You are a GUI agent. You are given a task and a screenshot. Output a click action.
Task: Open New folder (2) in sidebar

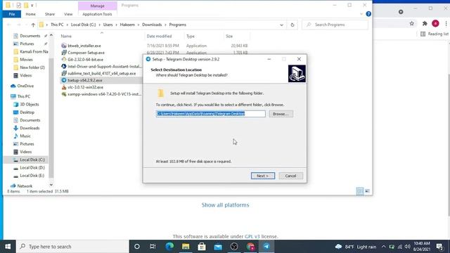pyautogui.click(x=32, y=67)
